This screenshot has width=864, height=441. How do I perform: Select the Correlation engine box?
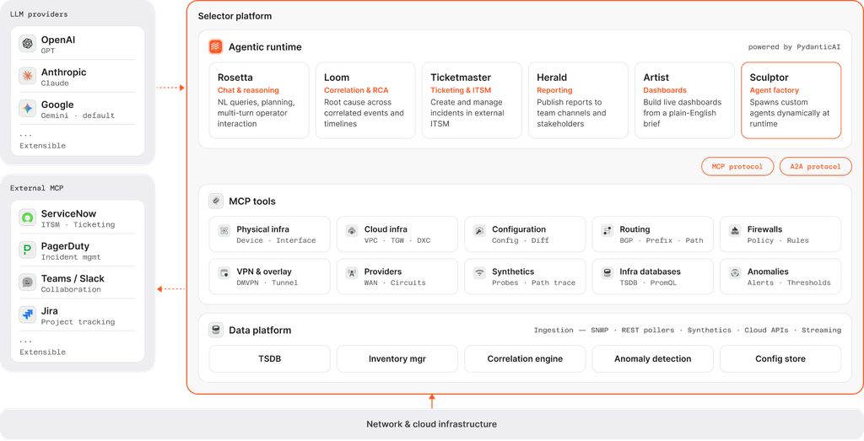click(525, 359)
